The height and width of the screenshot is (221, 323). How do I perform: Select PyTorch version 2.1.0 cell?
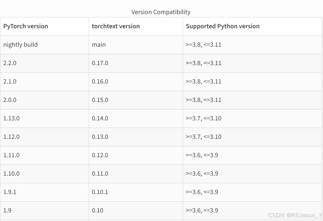pyautogui.click(x=10, y=82)
